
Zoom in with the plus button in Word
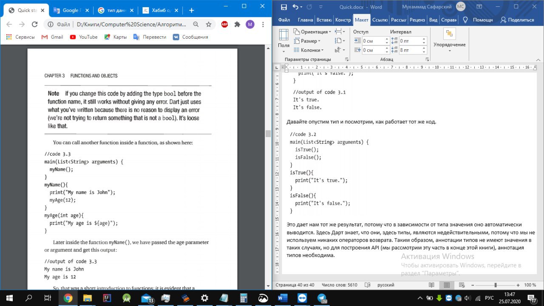point(518,285)
